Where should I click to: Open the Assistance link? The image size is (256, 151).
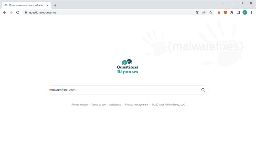click(115, 104)
